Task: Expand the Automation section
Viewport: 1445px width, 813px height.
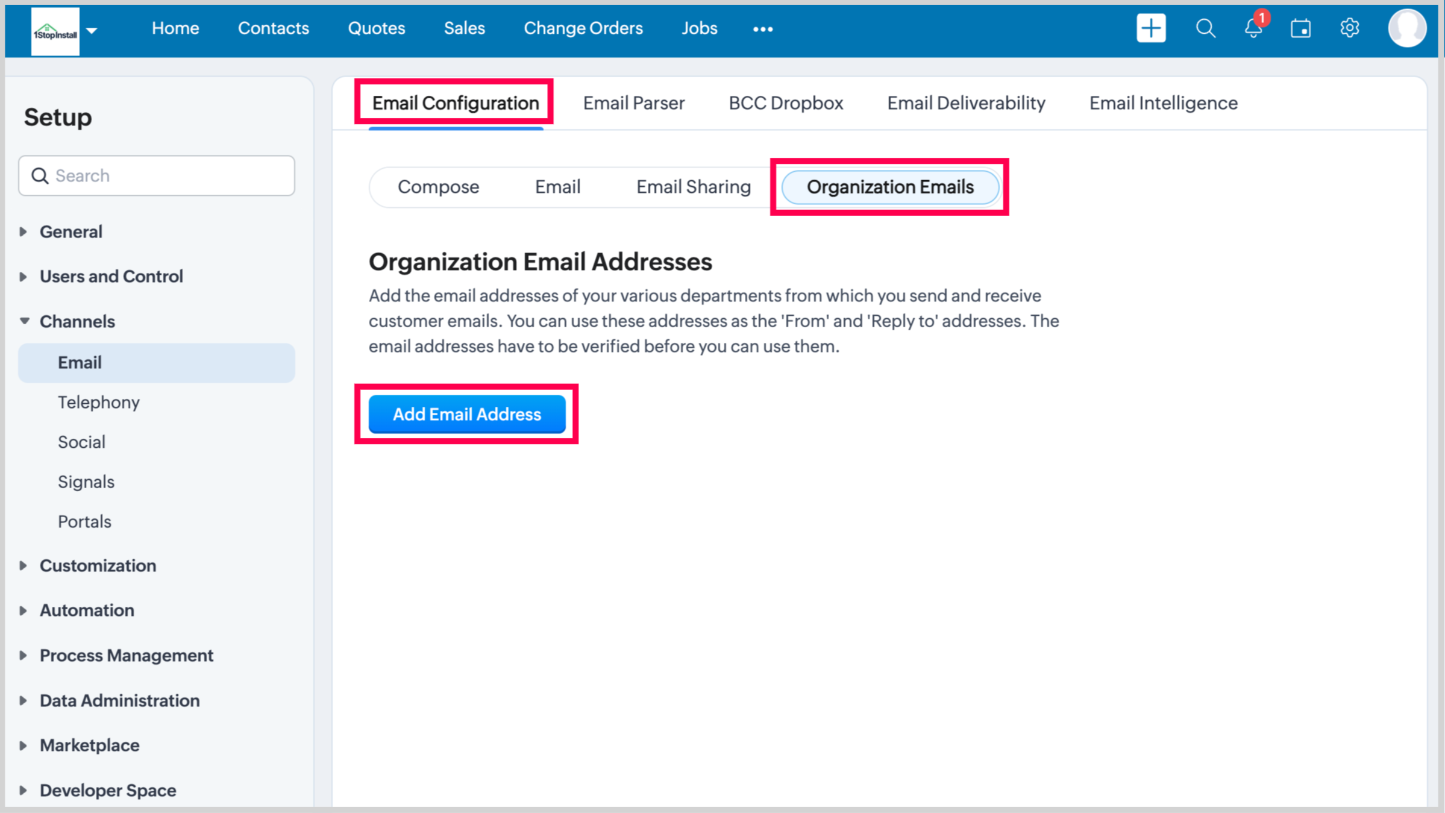Action: [x=87, y=610]
